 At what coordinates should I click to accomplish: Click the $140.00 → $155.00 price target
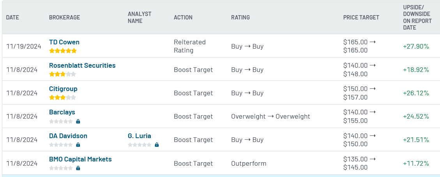(359, 116)
